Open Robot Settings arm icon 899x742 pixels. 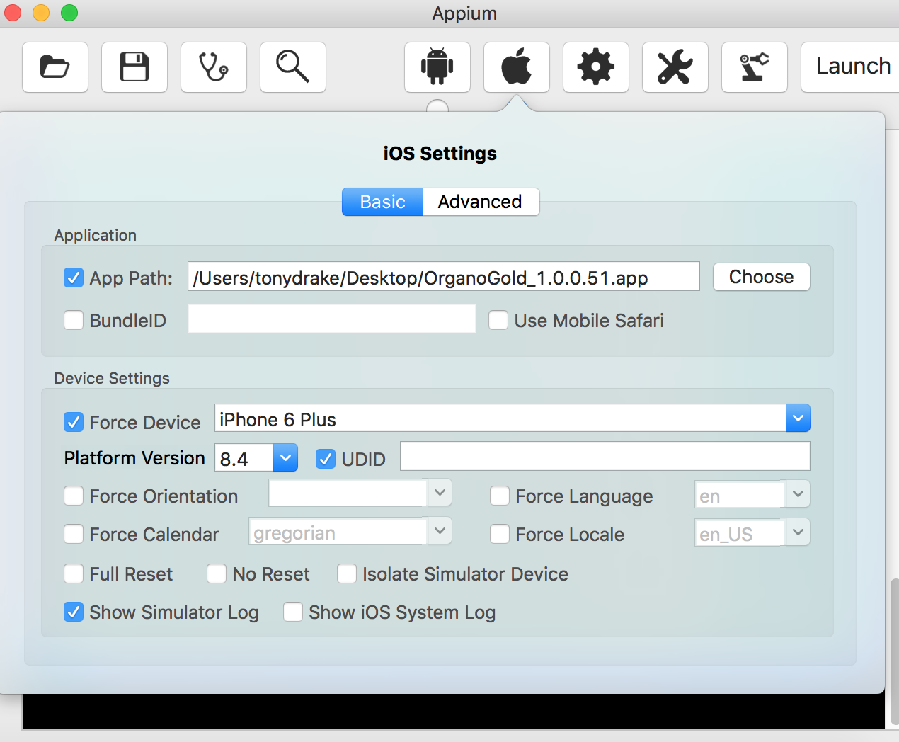pos(755,67)
